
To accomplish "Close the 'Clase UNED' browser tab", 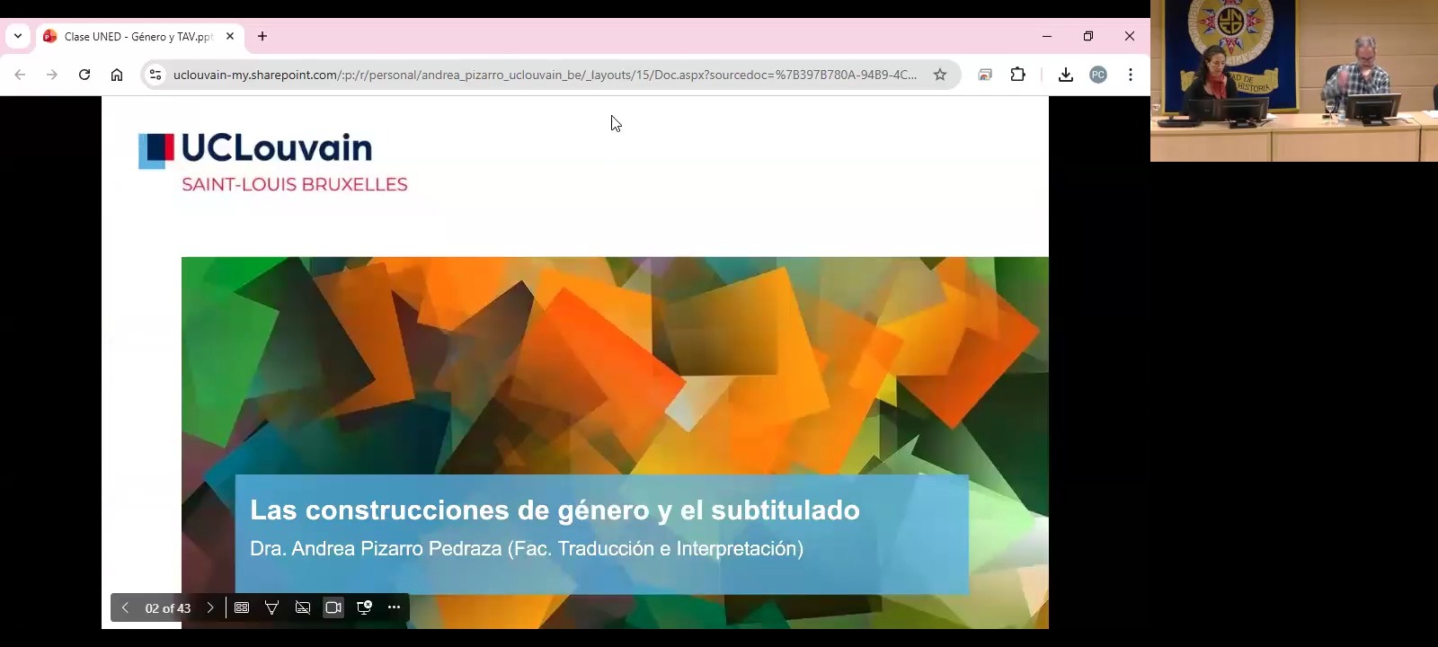I will 230,37.
